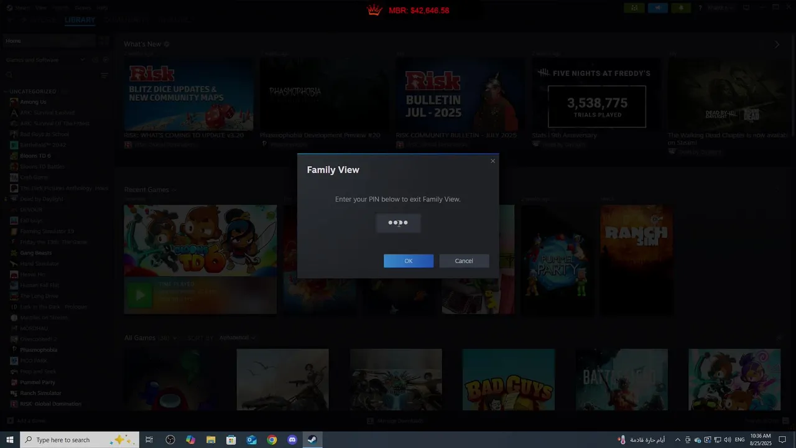Open the Phasmophobia Development Preview news card
This screenshot has width=796, height=448.
tap(324, 95)
